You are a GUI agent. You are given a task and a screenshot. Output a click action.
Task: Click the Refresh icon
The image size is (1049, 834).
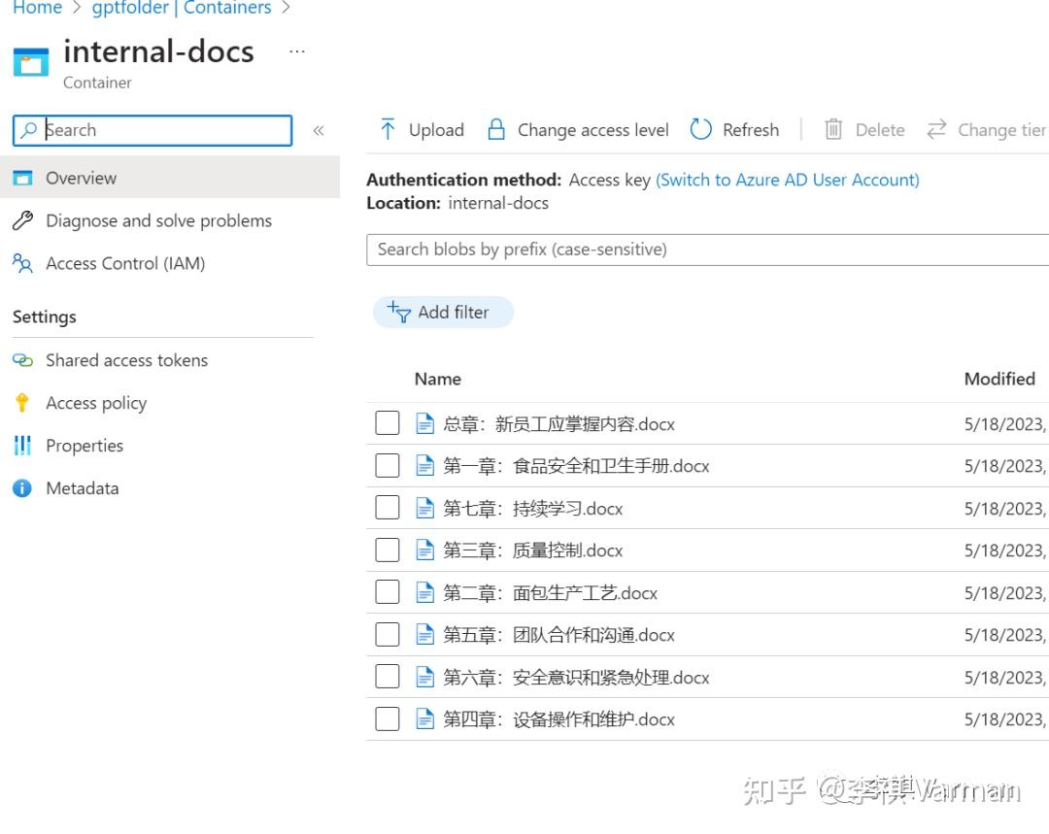click(701, 129)
